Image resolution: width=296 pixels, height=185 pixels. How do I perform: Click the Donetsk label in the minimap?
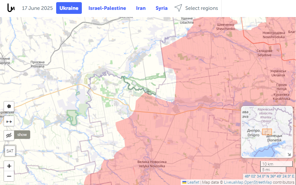click(x=275, y=138)
